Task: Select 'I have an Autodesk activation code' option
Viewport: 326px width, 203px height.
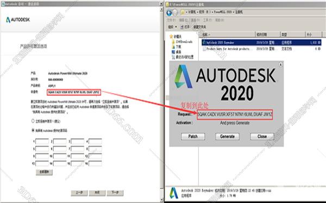Action: [33, 130]
